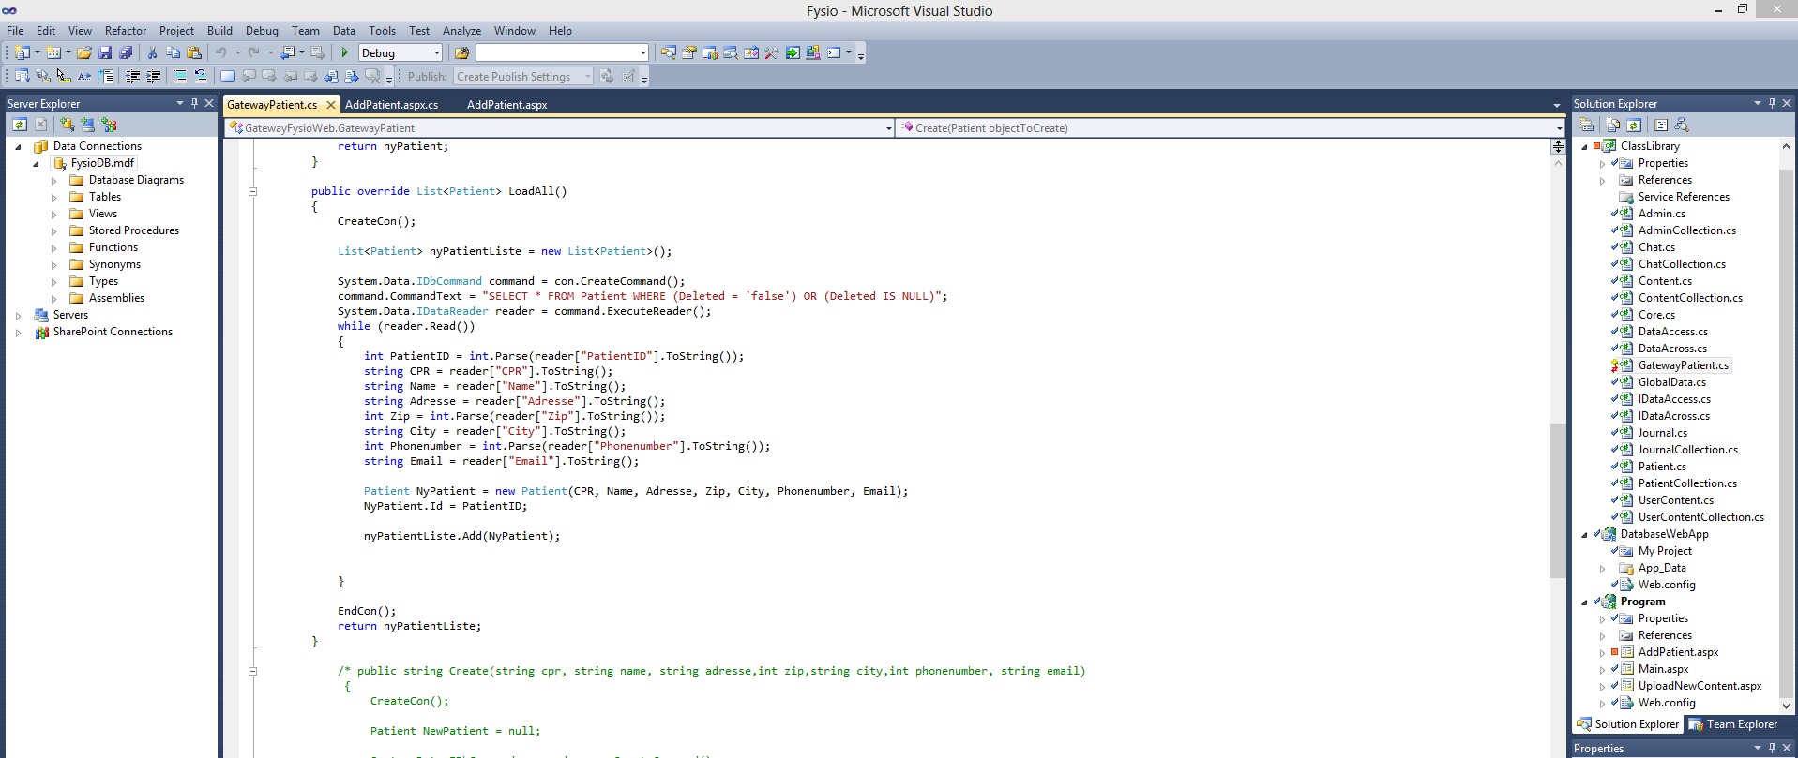Click the DatabaseWebApp project node
1798x758 pixels.
click(x=1664, y=534)
